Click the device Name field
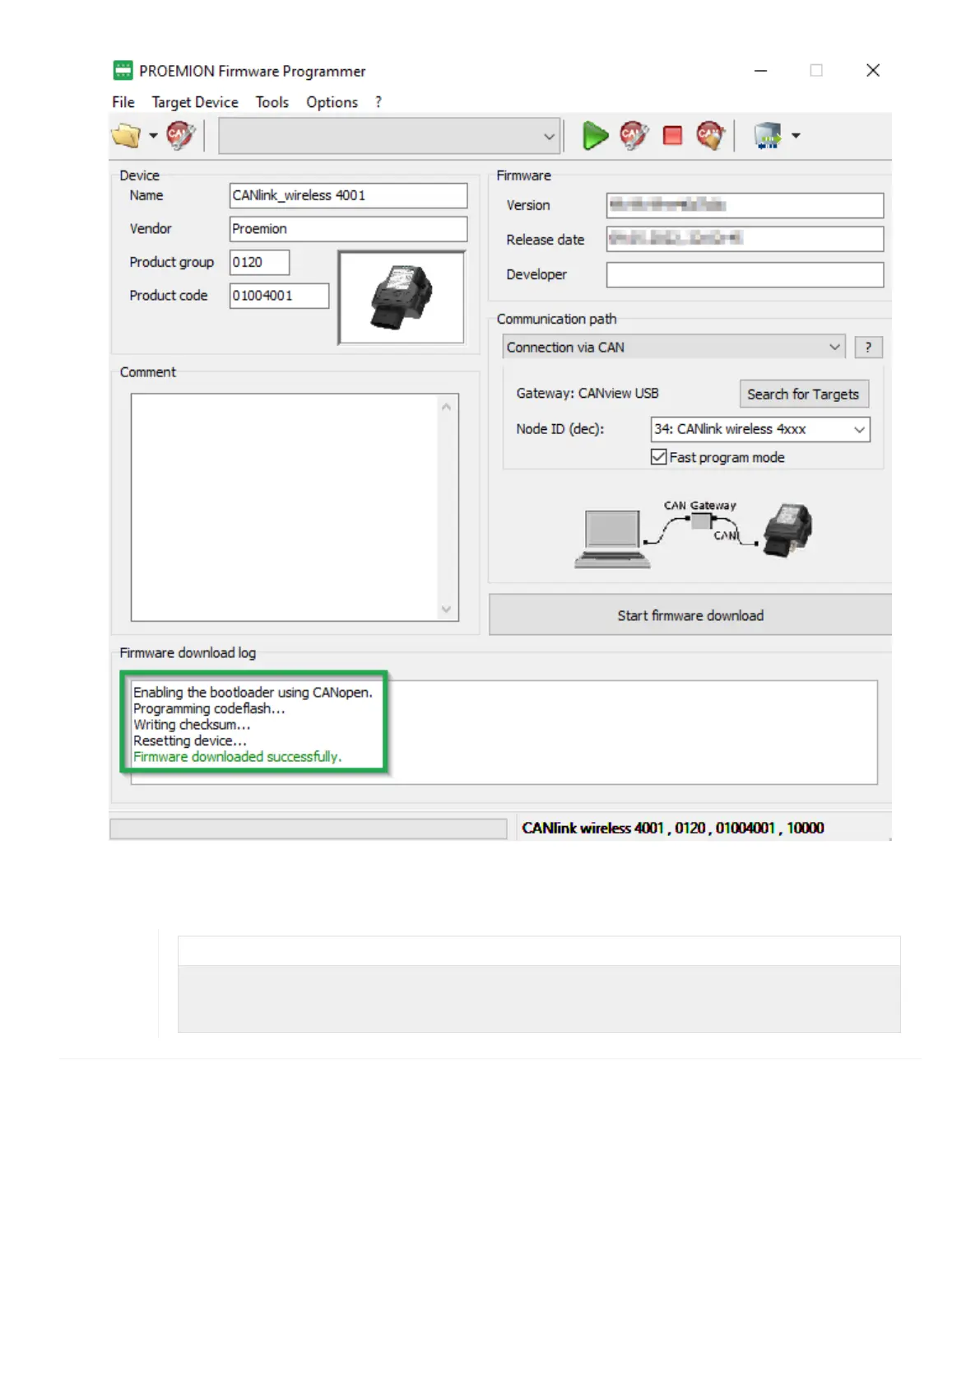Viewport: 980px width, 1387px height. (348, 195)
